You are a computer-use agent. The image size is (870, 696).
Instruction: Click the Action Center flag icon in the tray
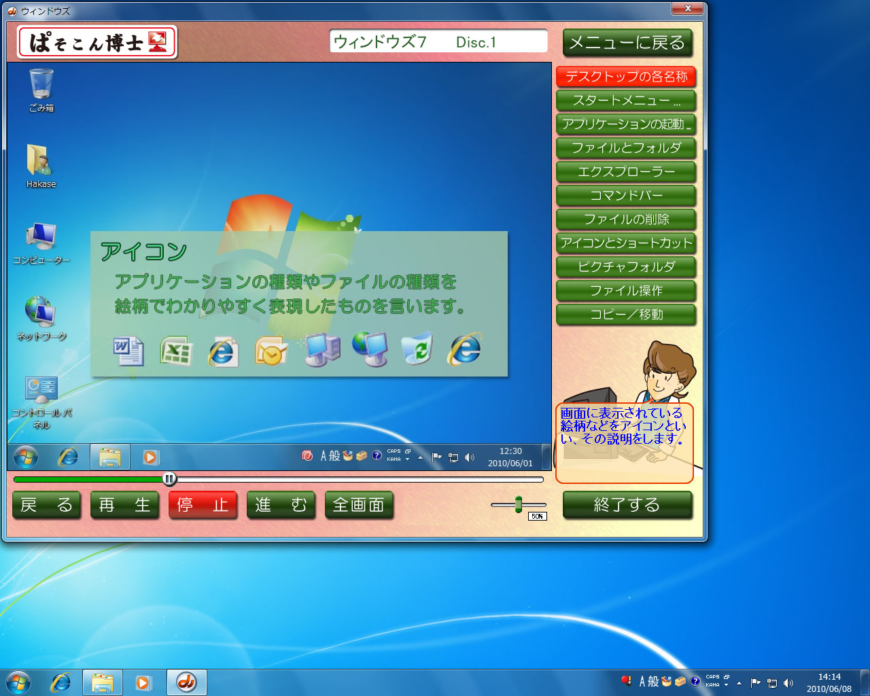click(x=756, y=682)
